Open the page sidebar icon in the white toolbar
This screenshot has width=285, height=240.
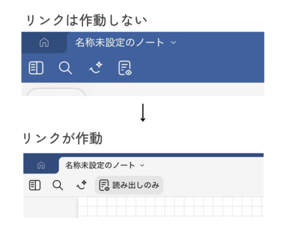click(35, 185)
